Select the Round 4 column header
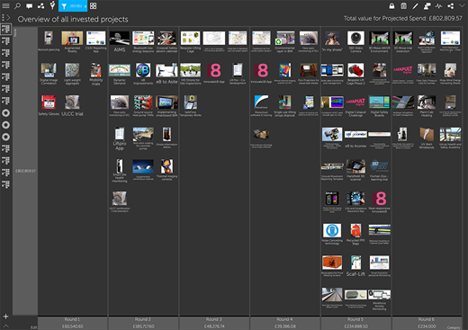The image size is (468, 330). tap(285, 323)
